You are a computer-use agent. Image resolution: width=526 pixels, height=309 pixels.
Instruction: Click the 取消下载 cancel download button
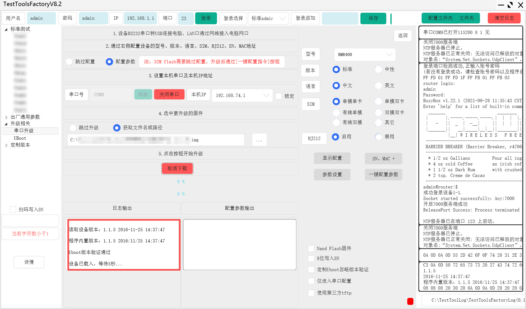[x=177, y=168]
